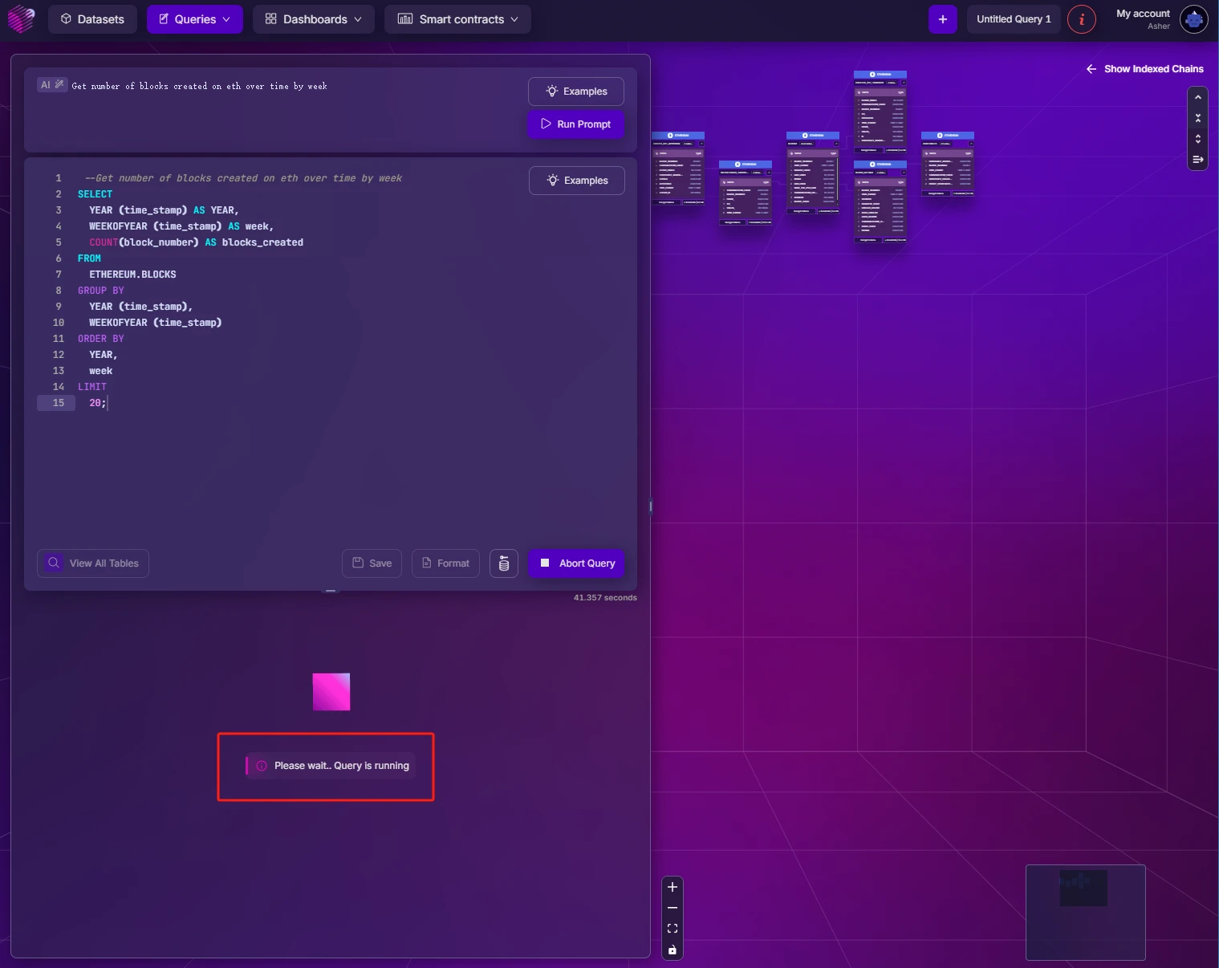Viewport: 1219px width, 968px height.
Task: Toggle the canvas lock icon
Action: (x=672, y=950)
